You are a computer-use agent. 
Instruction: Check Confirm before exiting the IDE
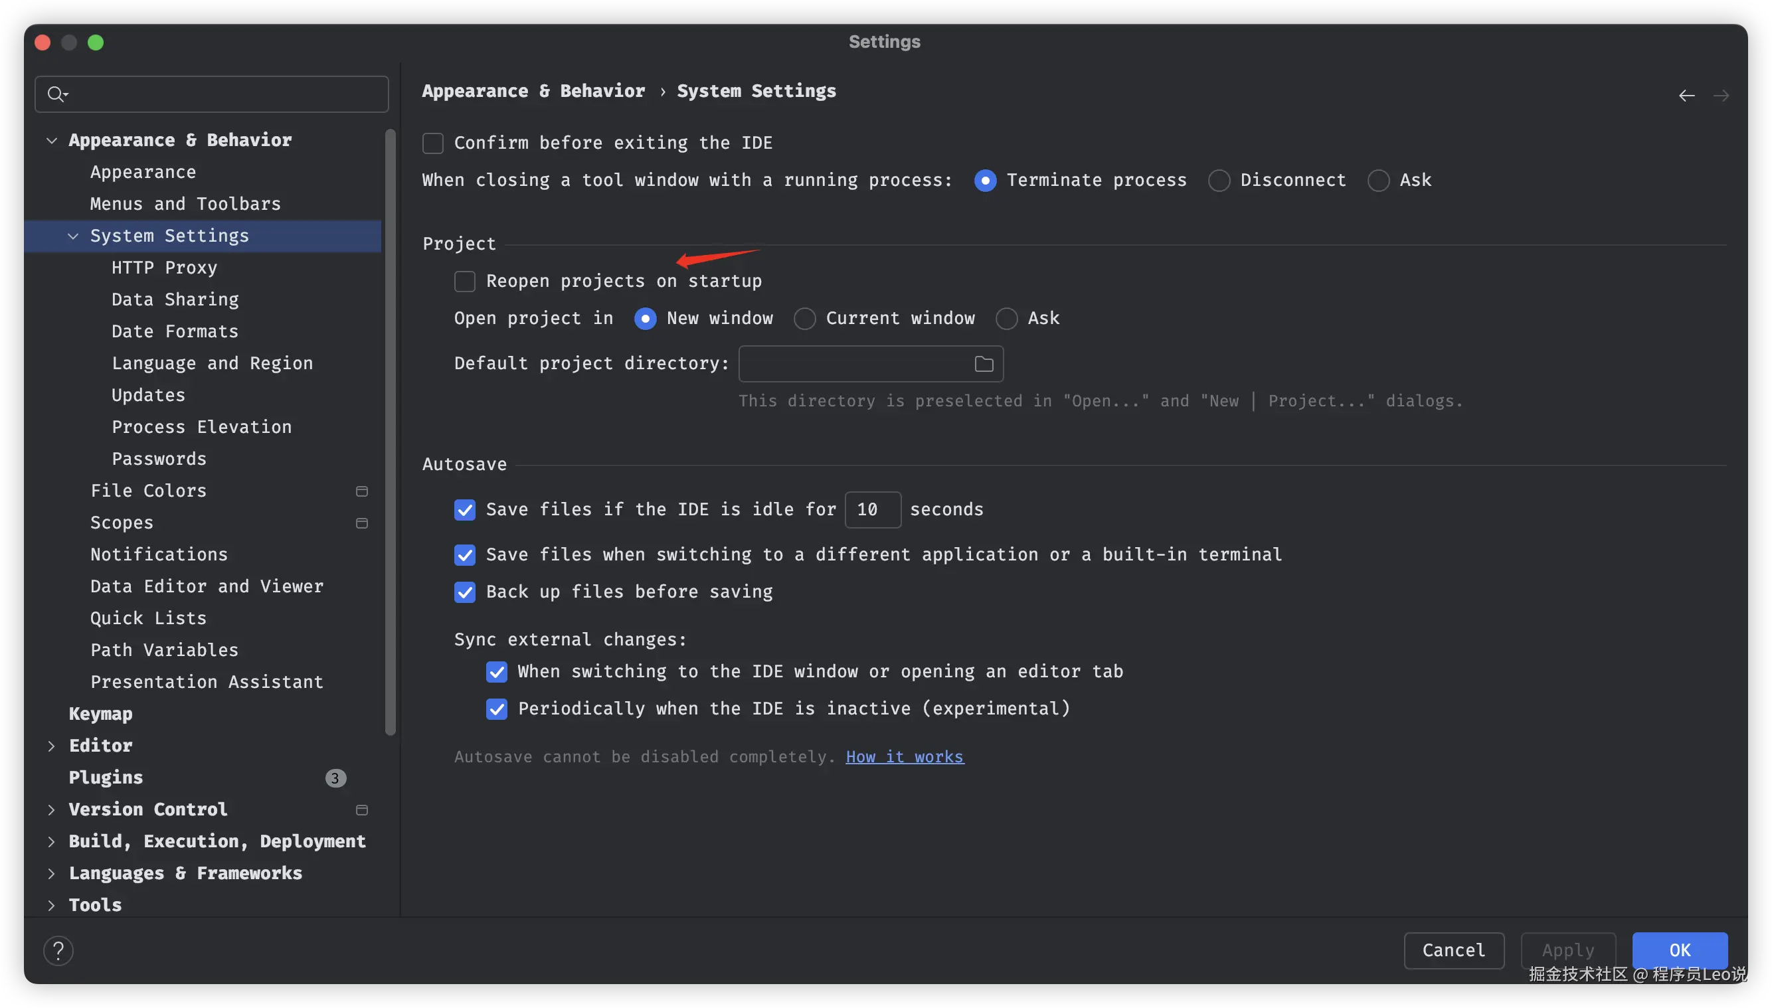click(433, 143)
